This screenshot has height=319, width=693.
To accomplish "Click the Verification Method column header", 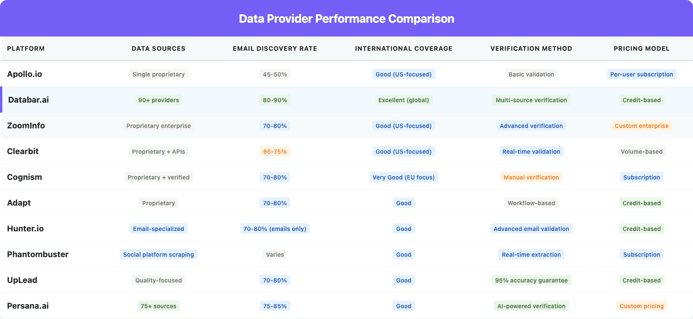I will 531,48.
